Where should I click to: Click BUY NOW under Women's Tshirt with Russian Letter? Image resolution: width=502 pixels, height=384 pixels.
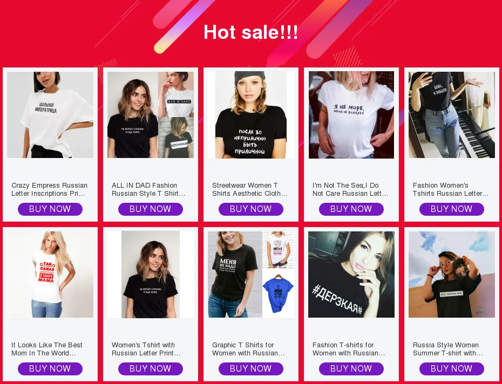click(x=151, y=369)
